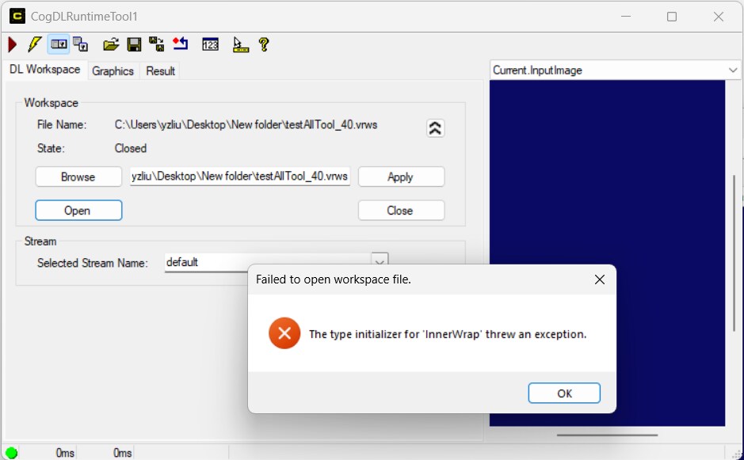Click the Save As floppy icon
Image resolution: width=744 pixels, height=460 pixels.
(157, 44)
